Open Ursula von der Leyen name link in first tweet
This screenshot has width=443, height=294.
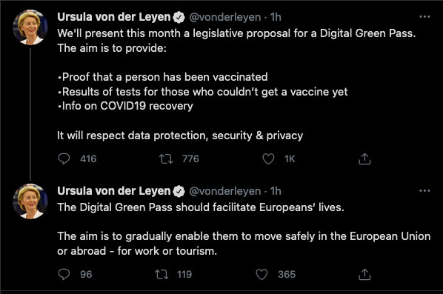[114, 17]
